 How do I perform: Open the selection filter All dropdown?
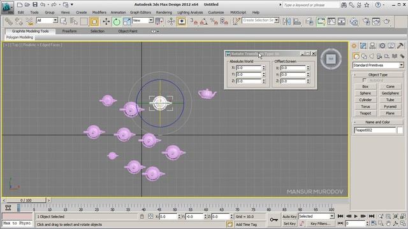tap(47, 20)
